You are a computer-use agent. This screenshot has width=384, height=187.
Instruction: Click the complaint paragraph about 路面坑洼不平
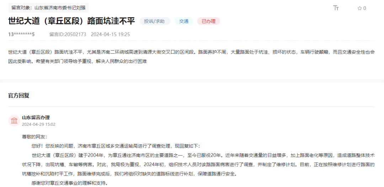(x=191, y=57)
